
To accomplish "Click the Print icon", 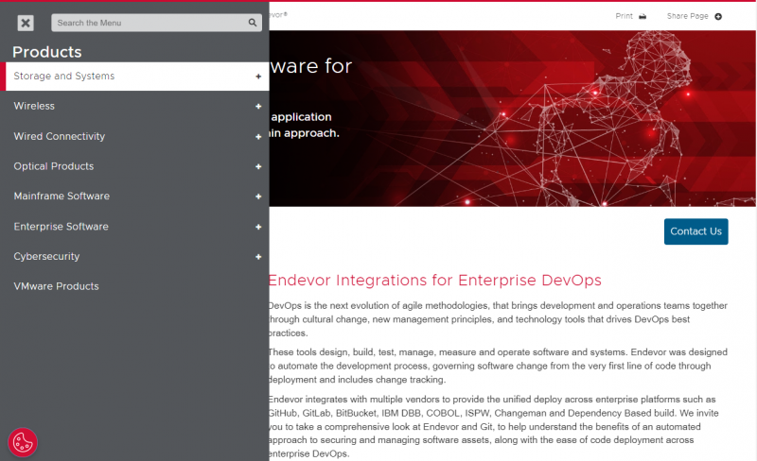I will click(x=643, y=16).
